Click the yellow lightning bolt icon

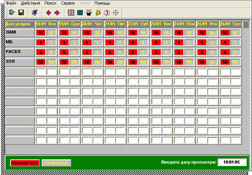98,13
